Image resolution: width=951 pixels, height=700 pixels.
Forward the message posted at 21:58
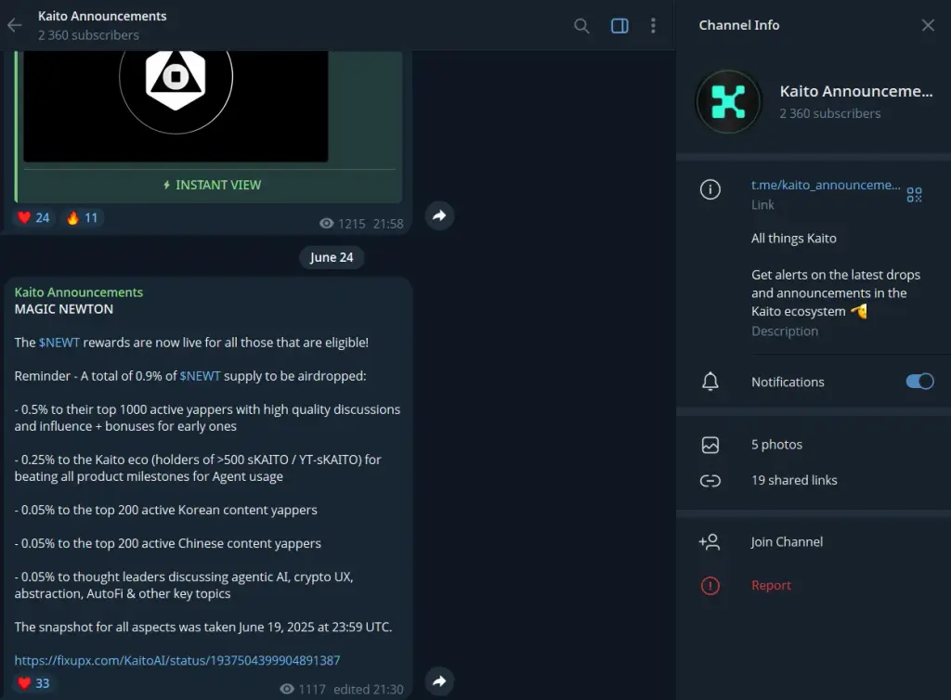tap(439, 215)
